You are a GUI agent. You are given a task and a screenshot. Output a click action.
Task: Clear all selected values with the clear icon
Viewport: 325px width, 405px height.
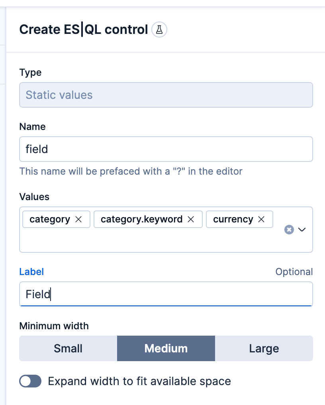coord(289,229)
